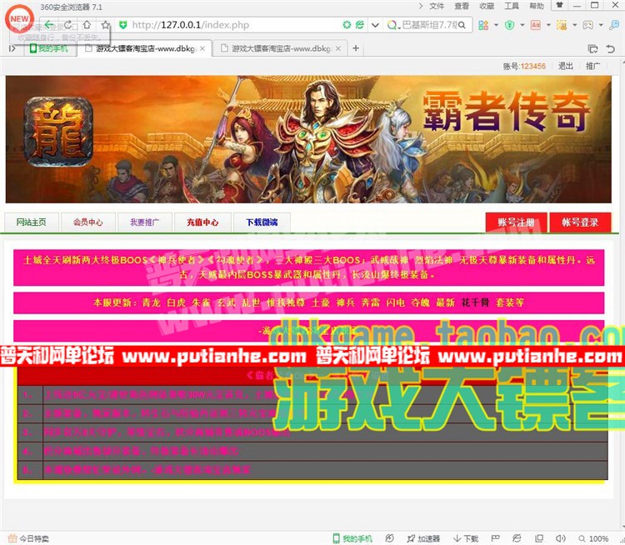Click the 退出 logout link

click(x=565, y=66)
